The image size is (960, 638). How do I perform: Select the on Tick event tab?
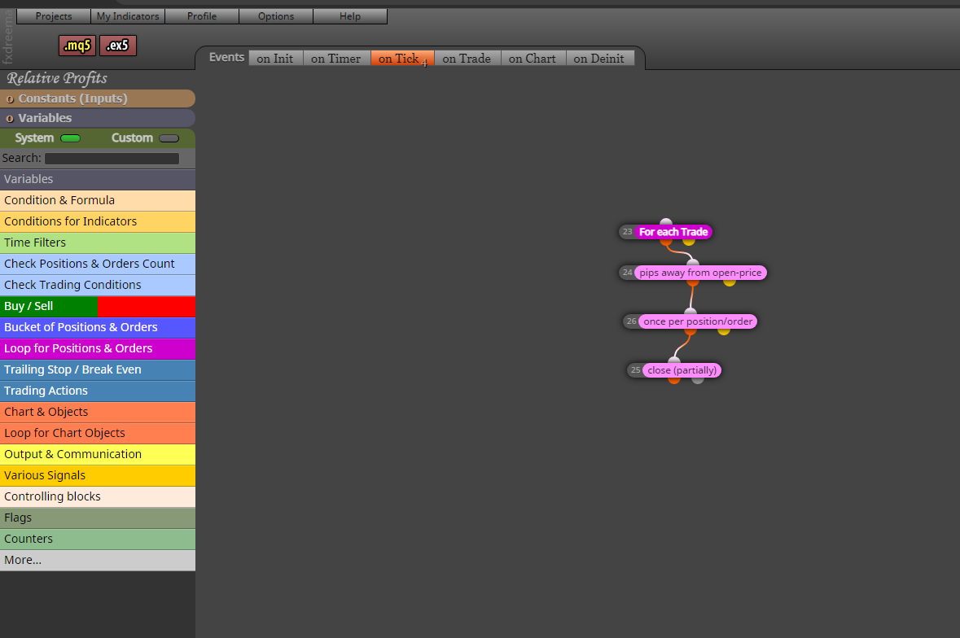401,58
